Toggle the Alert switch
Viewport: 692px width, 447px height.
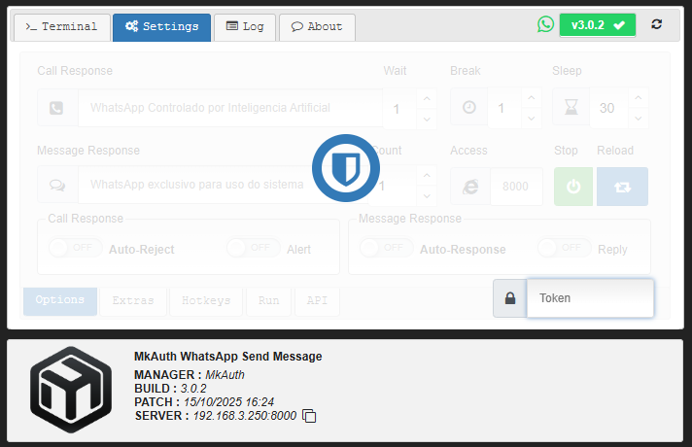coord(254,248)
